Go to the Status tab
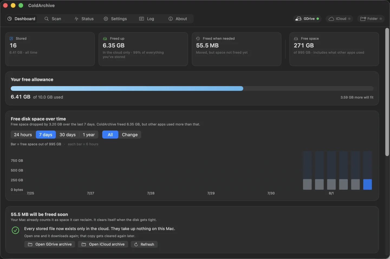 tap(84, 19)
